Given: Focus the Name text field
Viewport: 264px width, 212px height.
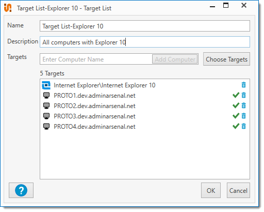Looking at the screenshot, I should 145,26.
